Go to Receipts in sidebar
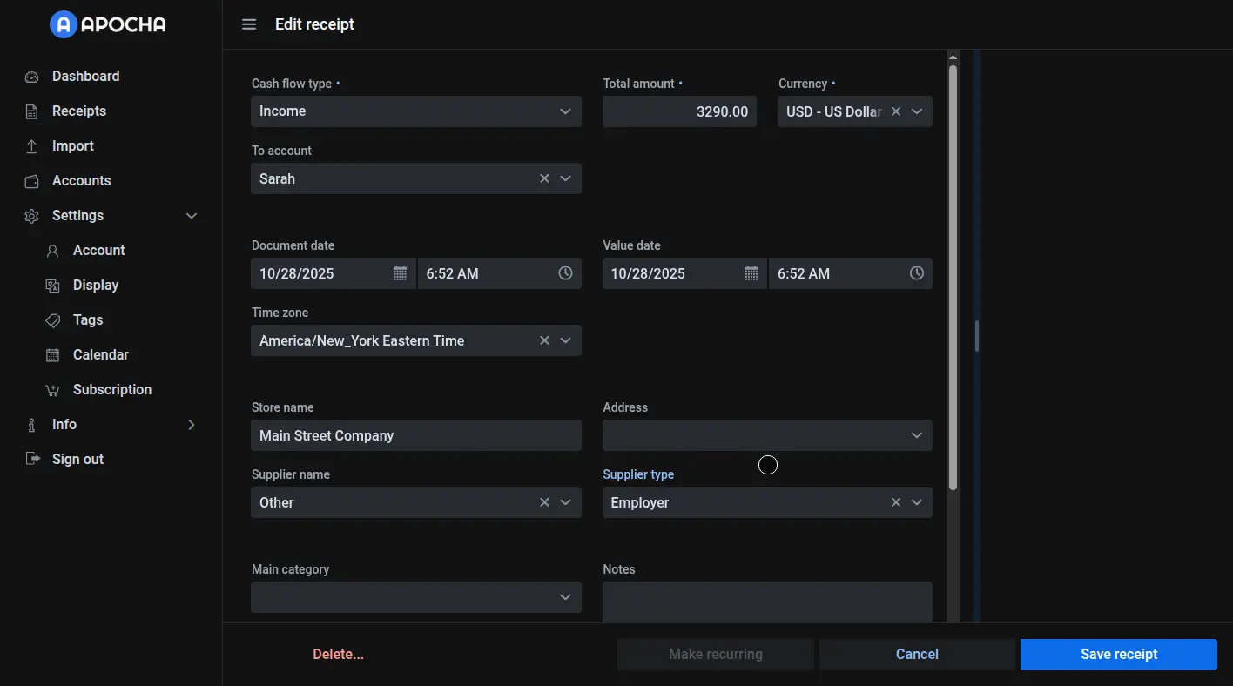Image resolution: width=1233 pixels, height=686 pixels. click(79, 111)
